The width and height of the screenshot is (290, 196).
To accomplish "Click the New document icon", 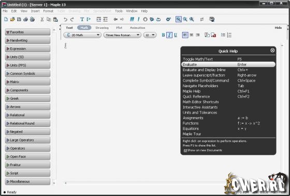I will (6, 19).
